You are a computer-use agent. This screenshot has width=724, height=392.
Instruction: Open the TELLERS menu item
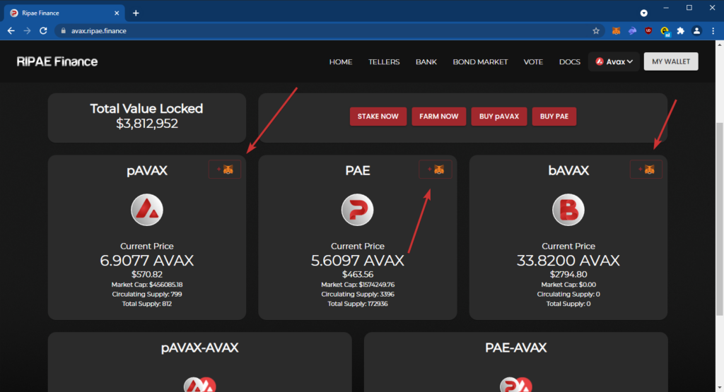(384, 61)
